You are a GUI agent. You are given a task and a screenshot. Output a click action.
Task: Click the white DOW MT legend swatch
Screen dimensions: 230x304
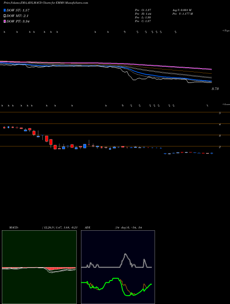click(5, 16)
